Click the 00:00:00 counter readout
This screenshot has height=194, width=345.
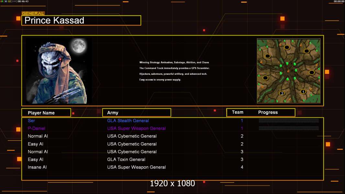pos(339,1)
